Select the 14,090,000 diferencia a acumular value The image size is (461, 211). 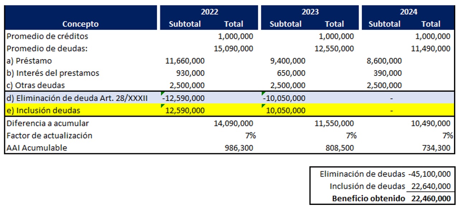pos(234,124)
